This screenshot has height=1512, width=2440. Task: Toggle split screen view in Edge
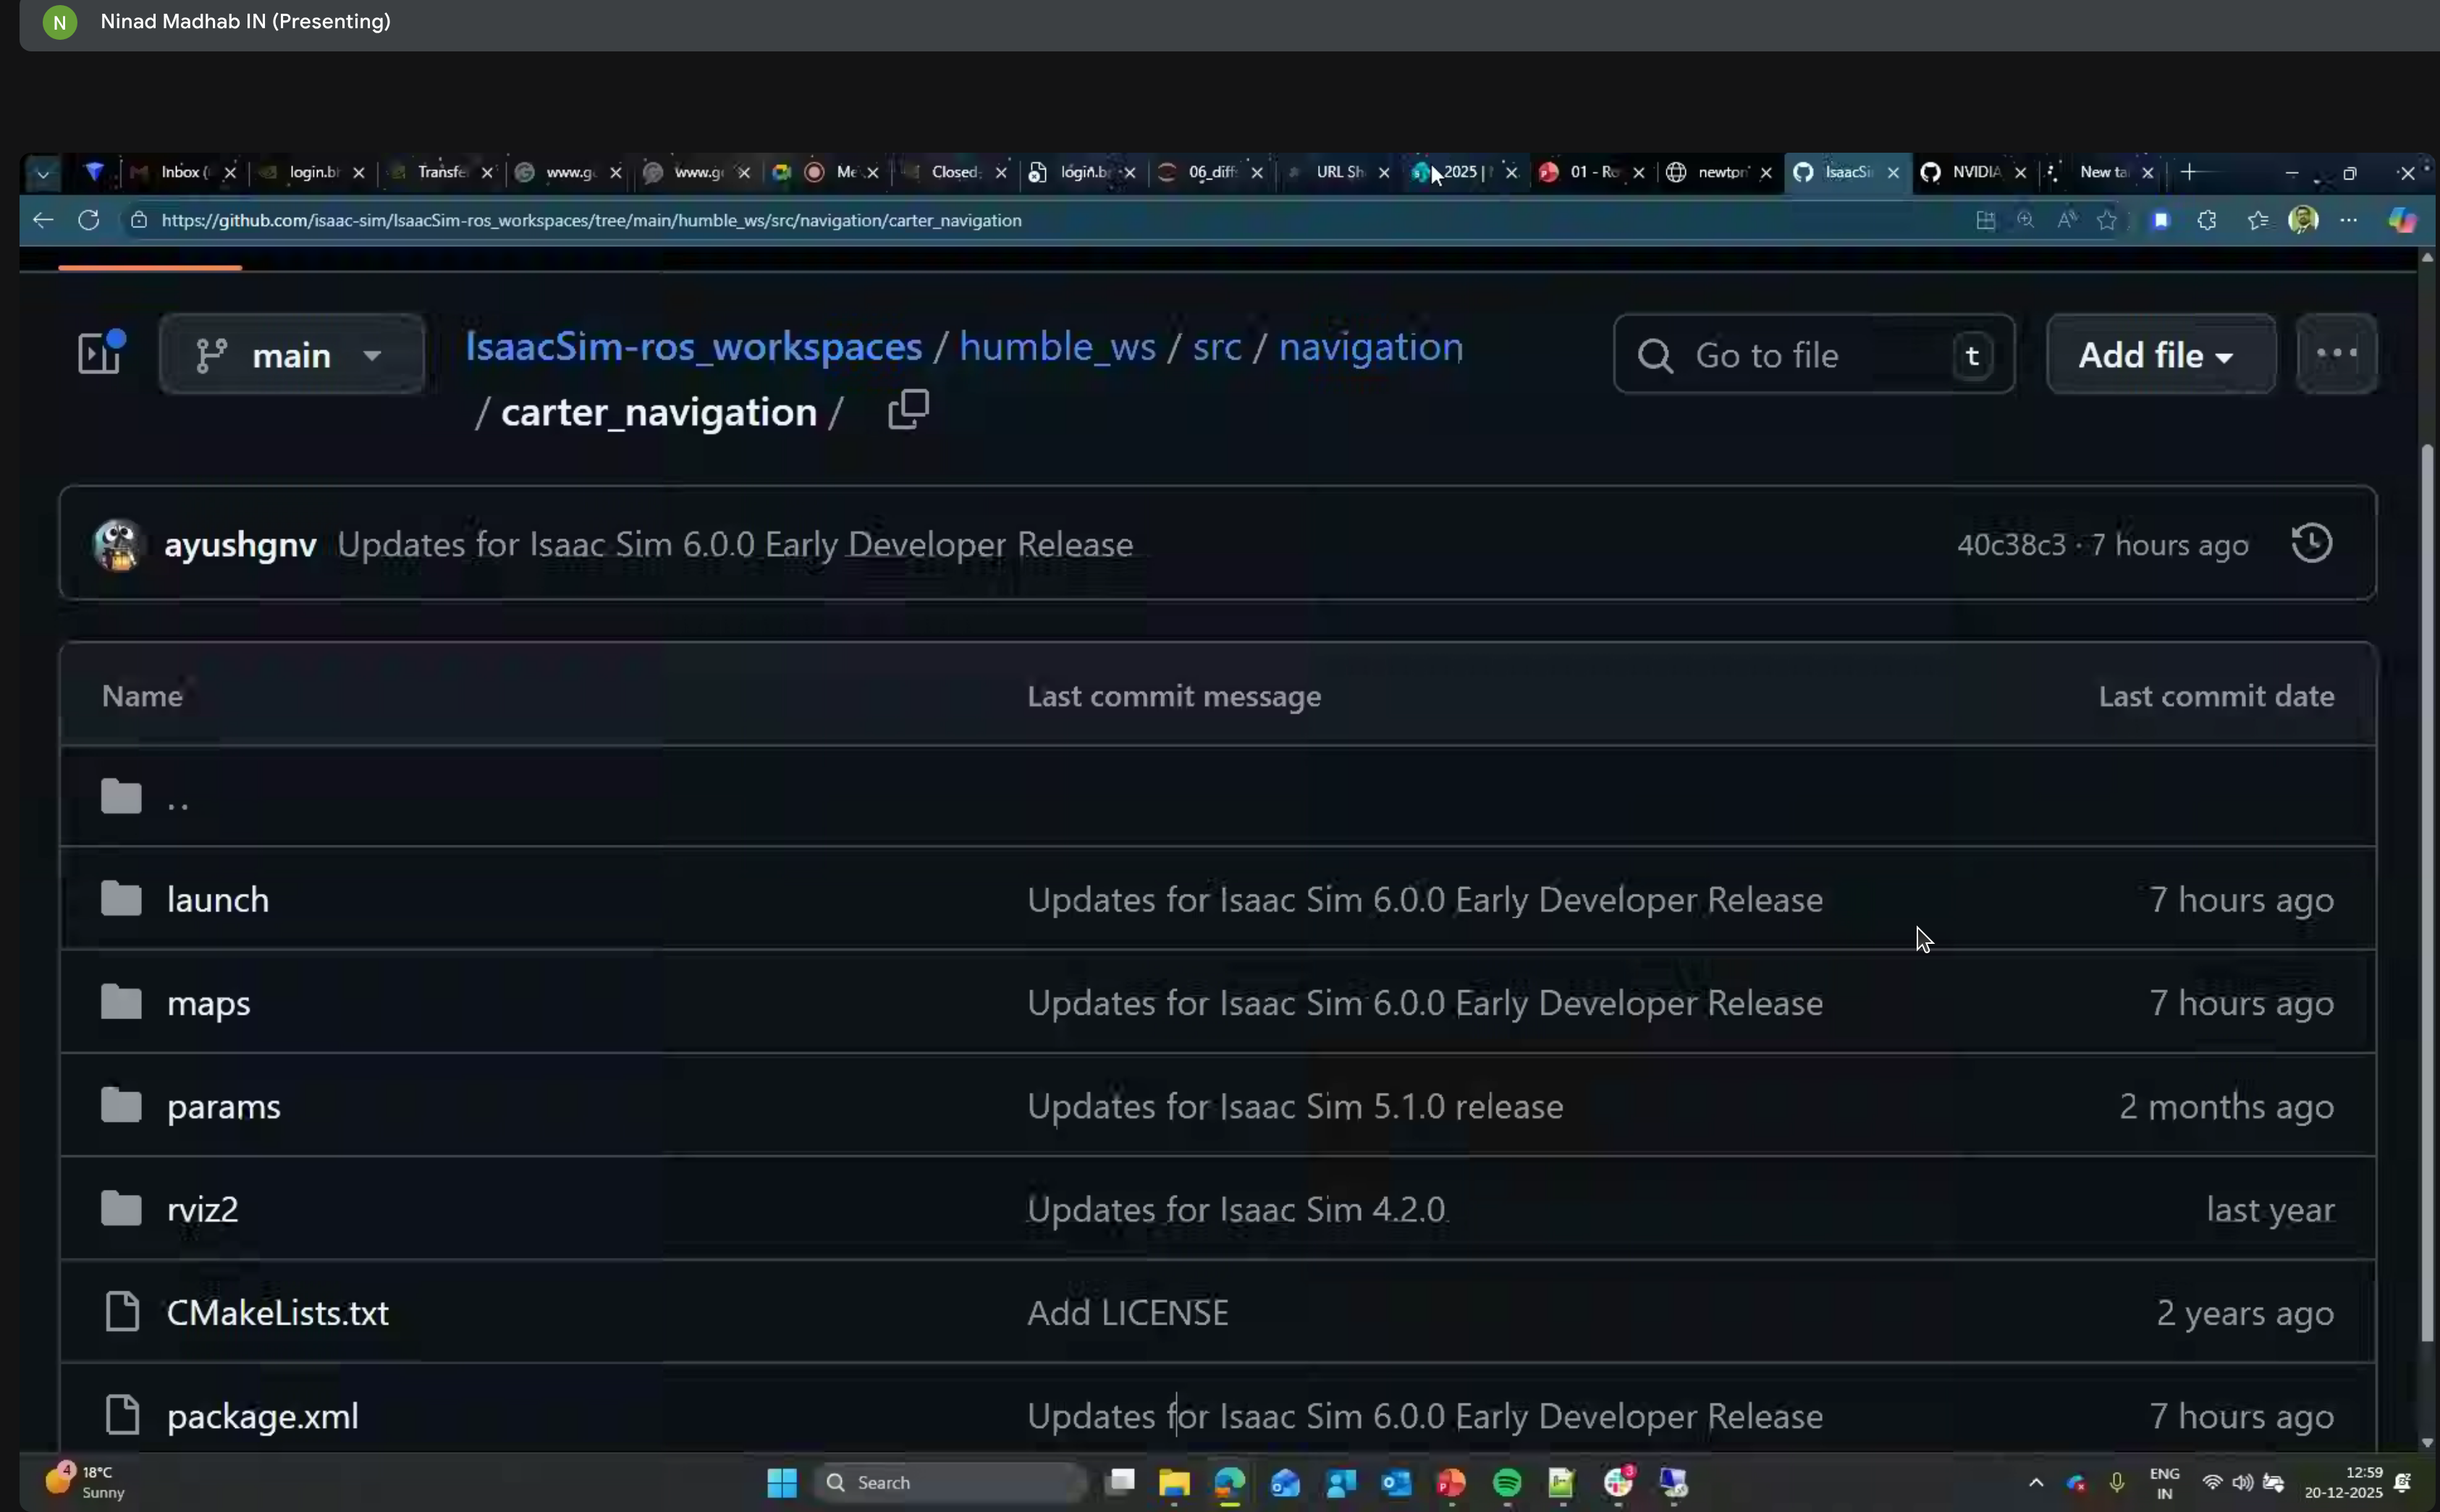1986,221
